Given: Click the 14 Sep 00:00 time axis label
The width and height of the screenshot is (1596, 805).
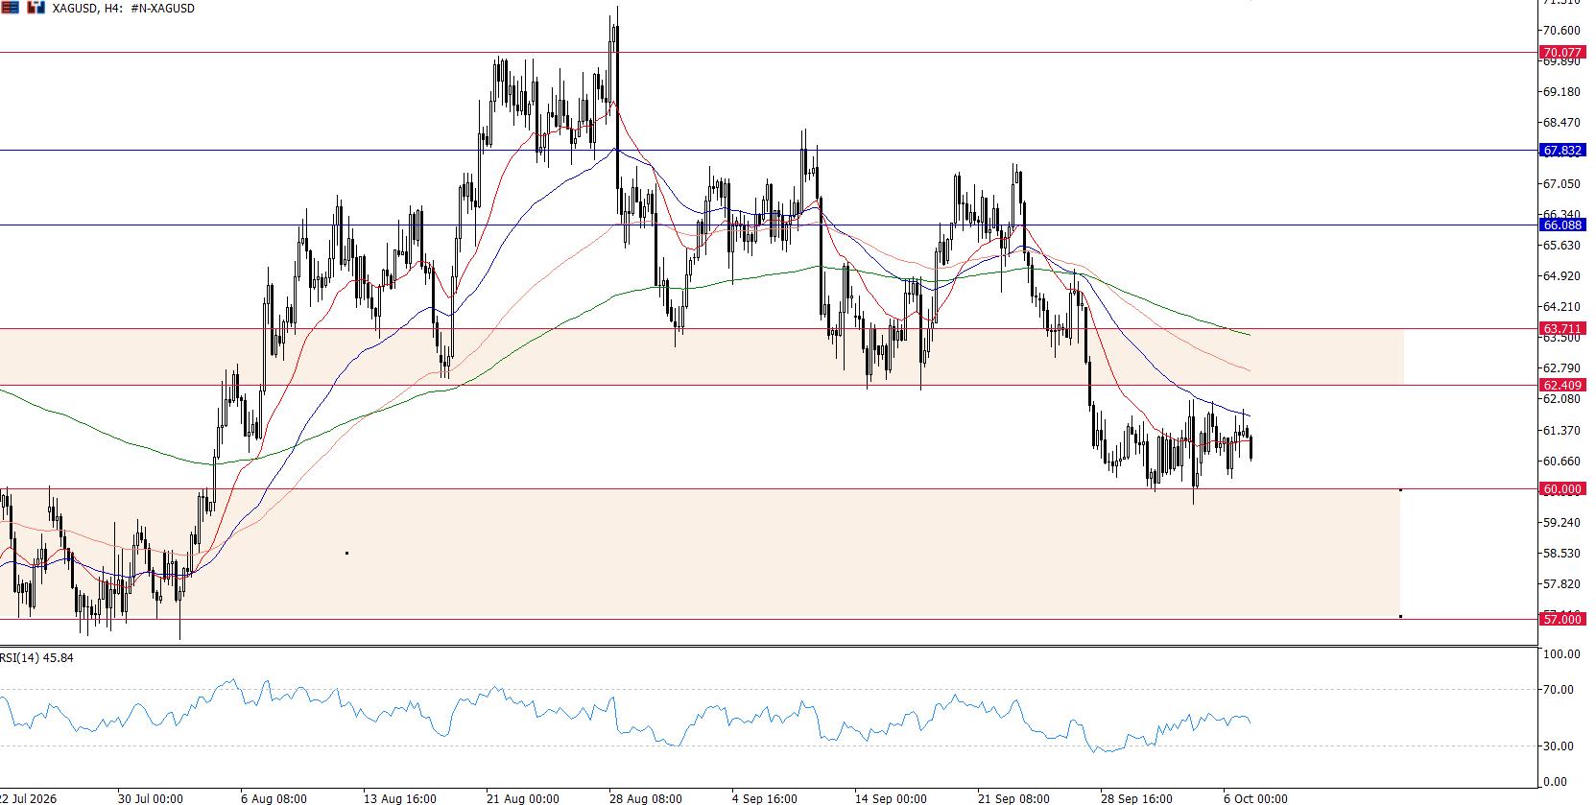Looking at the screenshot, I should [892, 798].
